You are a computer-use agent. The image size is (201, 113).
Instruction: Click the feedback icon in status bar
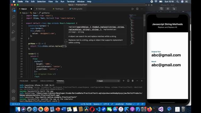(x=138, y=104)
